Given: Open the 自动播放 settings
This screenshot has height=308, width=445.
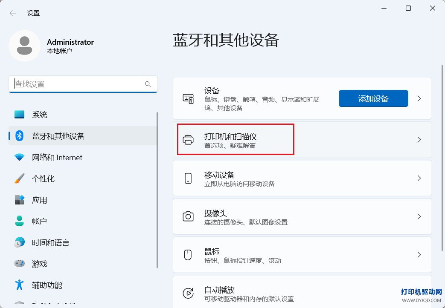Looking at the screenshot, I should (x=302, y=291).
